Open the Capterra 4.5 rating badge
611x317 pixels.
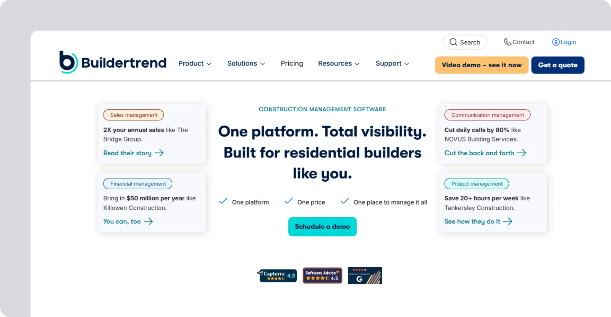pos(277,275)
